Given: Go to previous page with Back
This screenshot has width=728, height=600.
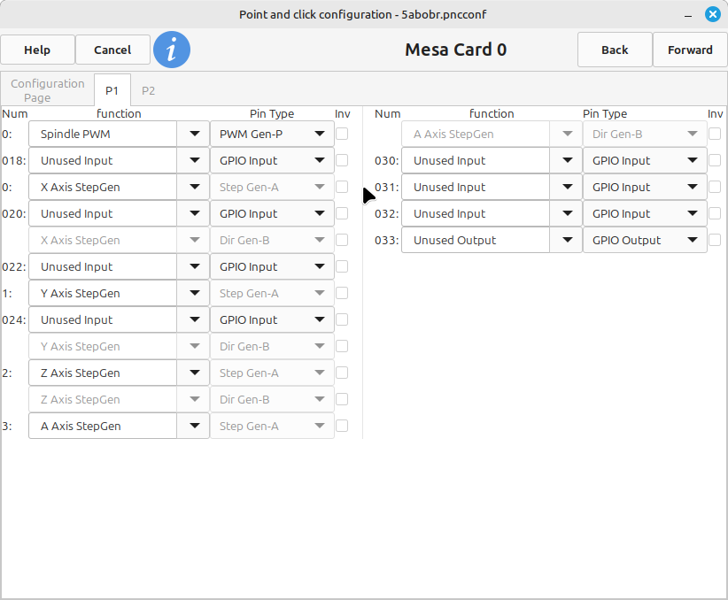Looking at the screenshot, I should click(x=615, y=50).
